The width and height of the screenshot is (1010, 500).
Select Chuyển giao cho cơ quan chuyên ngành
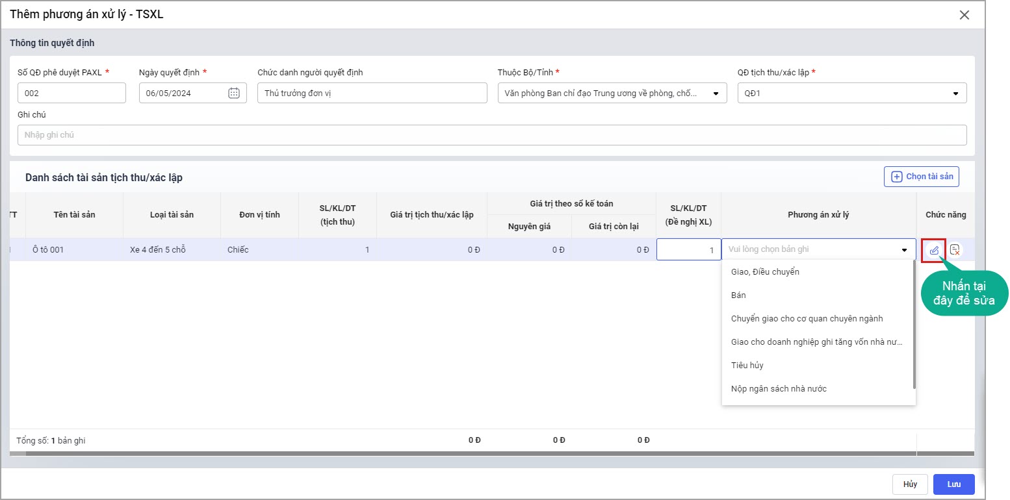(807, 319)
